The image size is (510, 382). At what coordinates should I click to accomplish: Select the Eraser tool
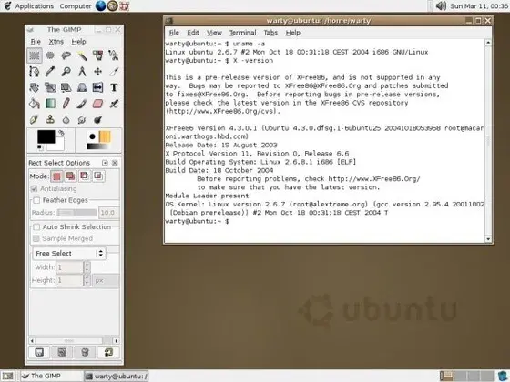(98, 104)
